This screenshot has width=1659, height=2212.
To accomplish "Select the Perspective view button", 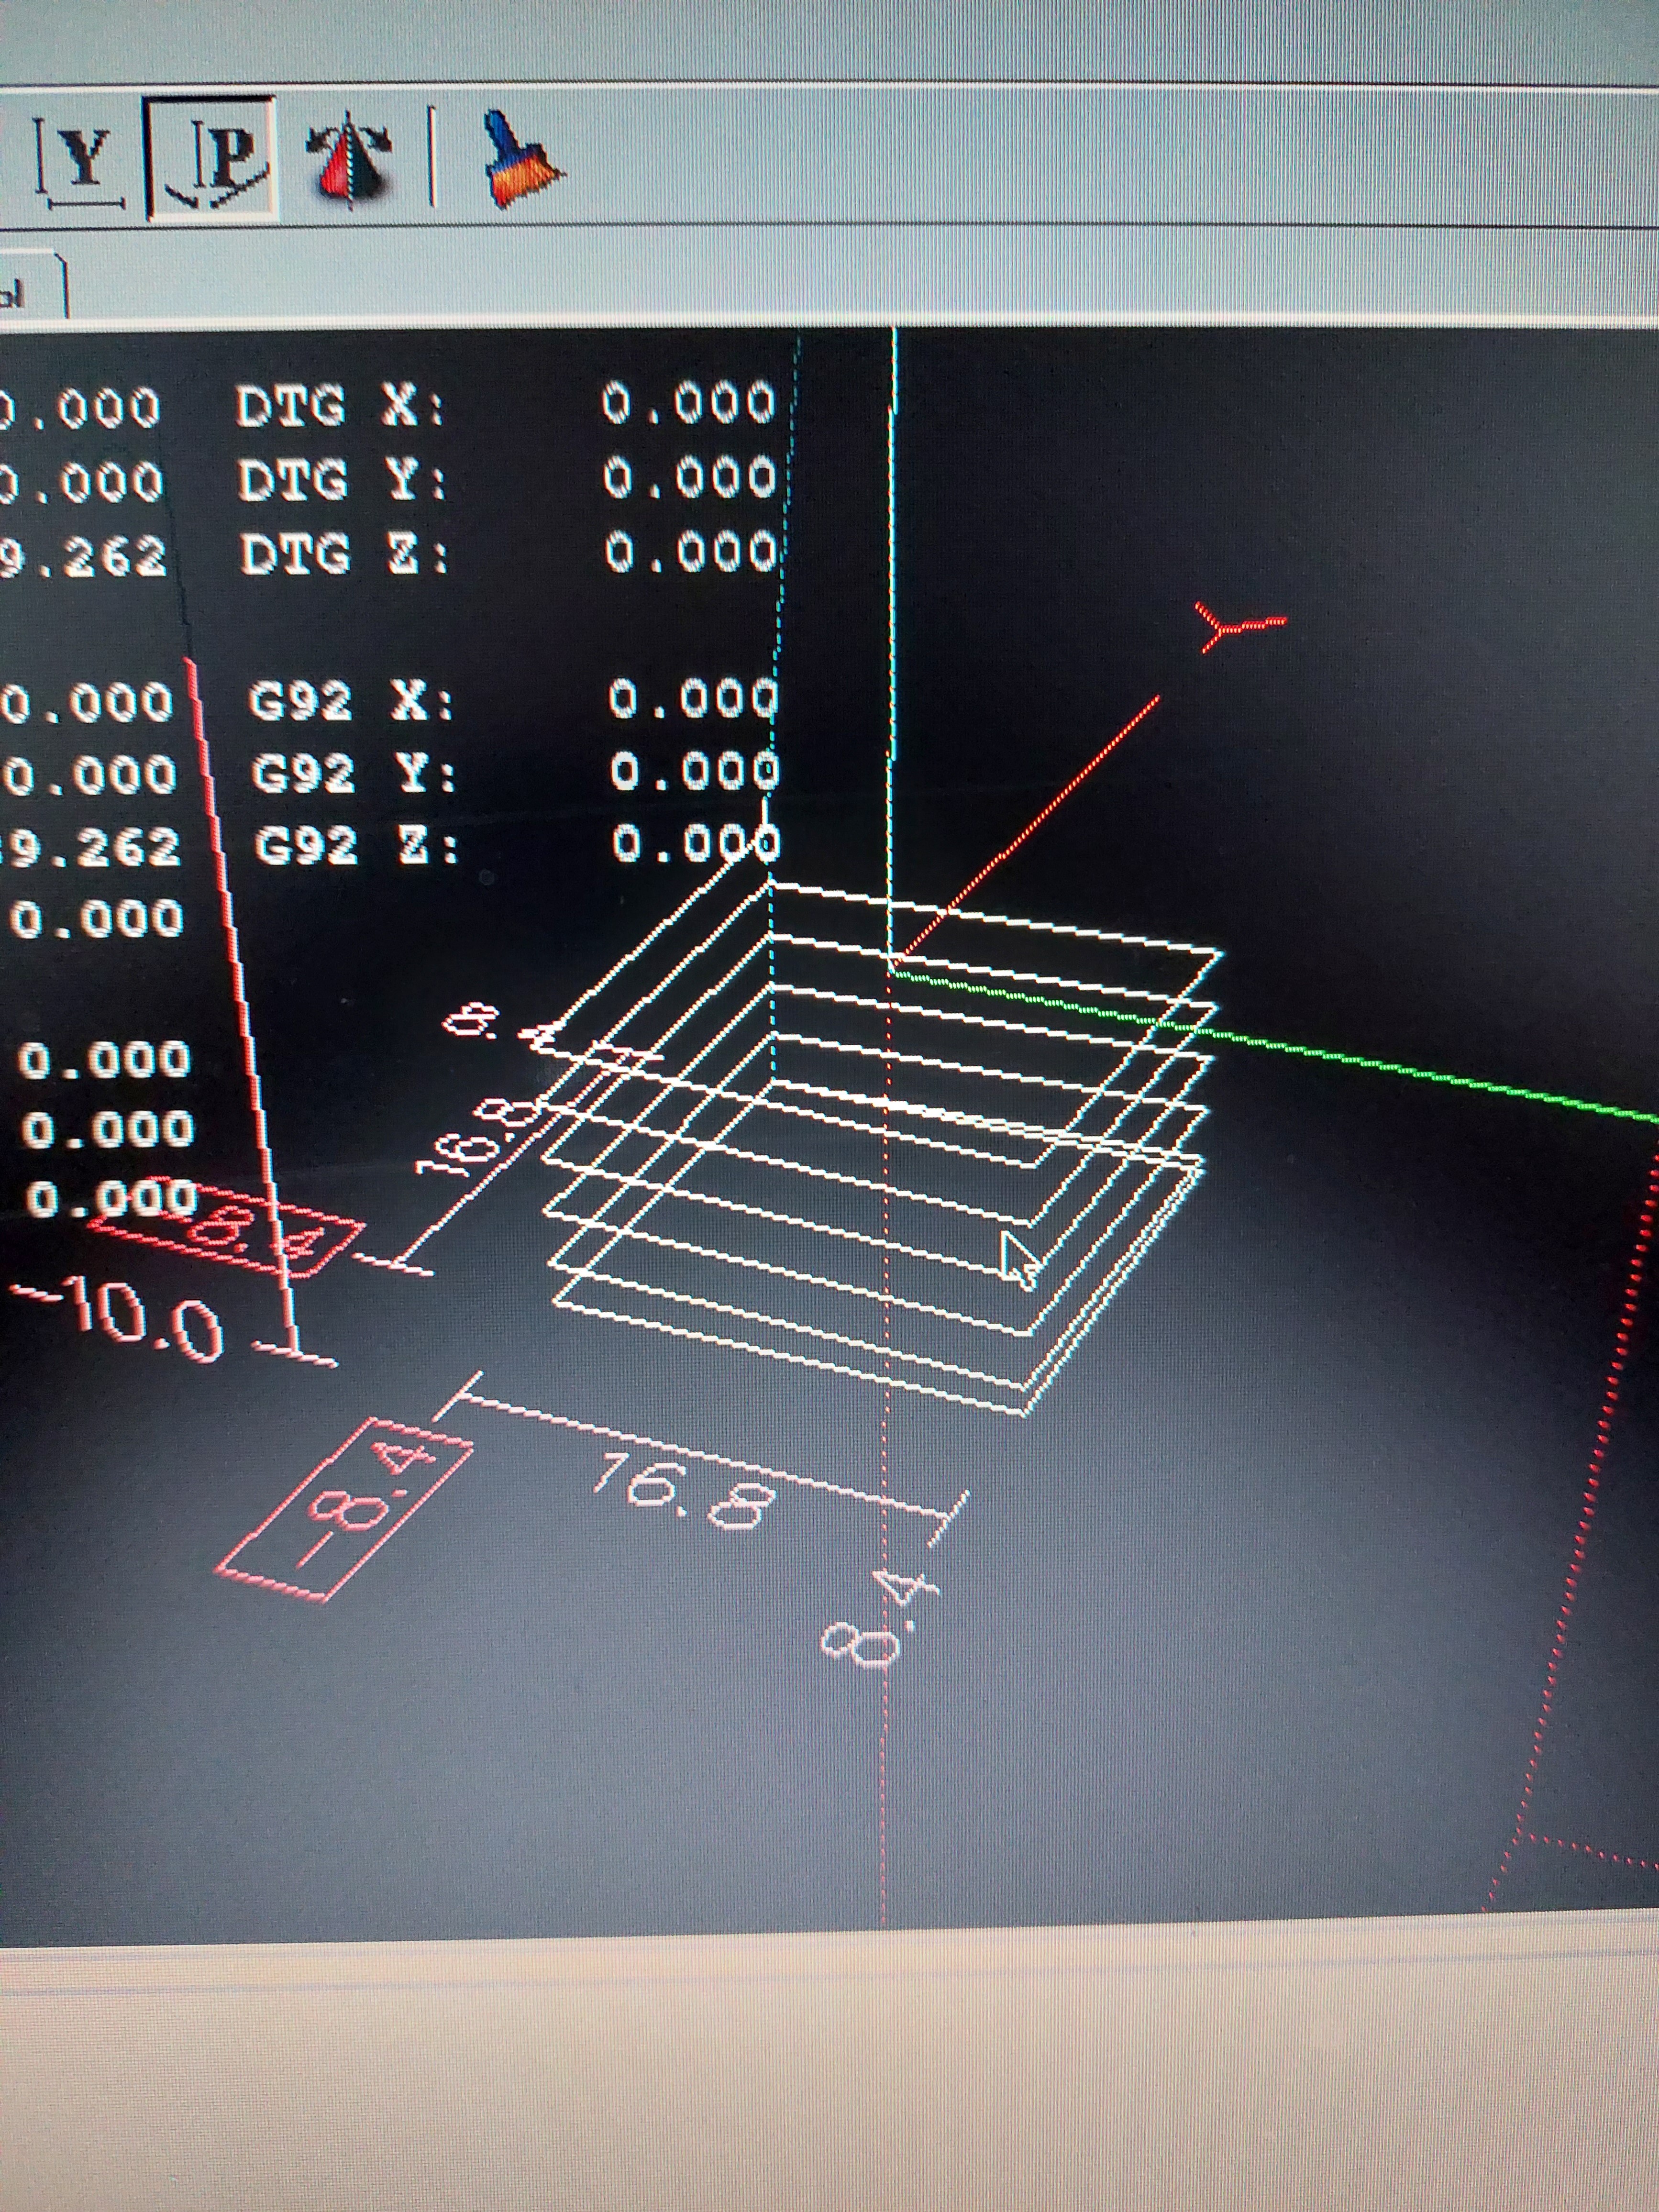I will pos(212,157).
